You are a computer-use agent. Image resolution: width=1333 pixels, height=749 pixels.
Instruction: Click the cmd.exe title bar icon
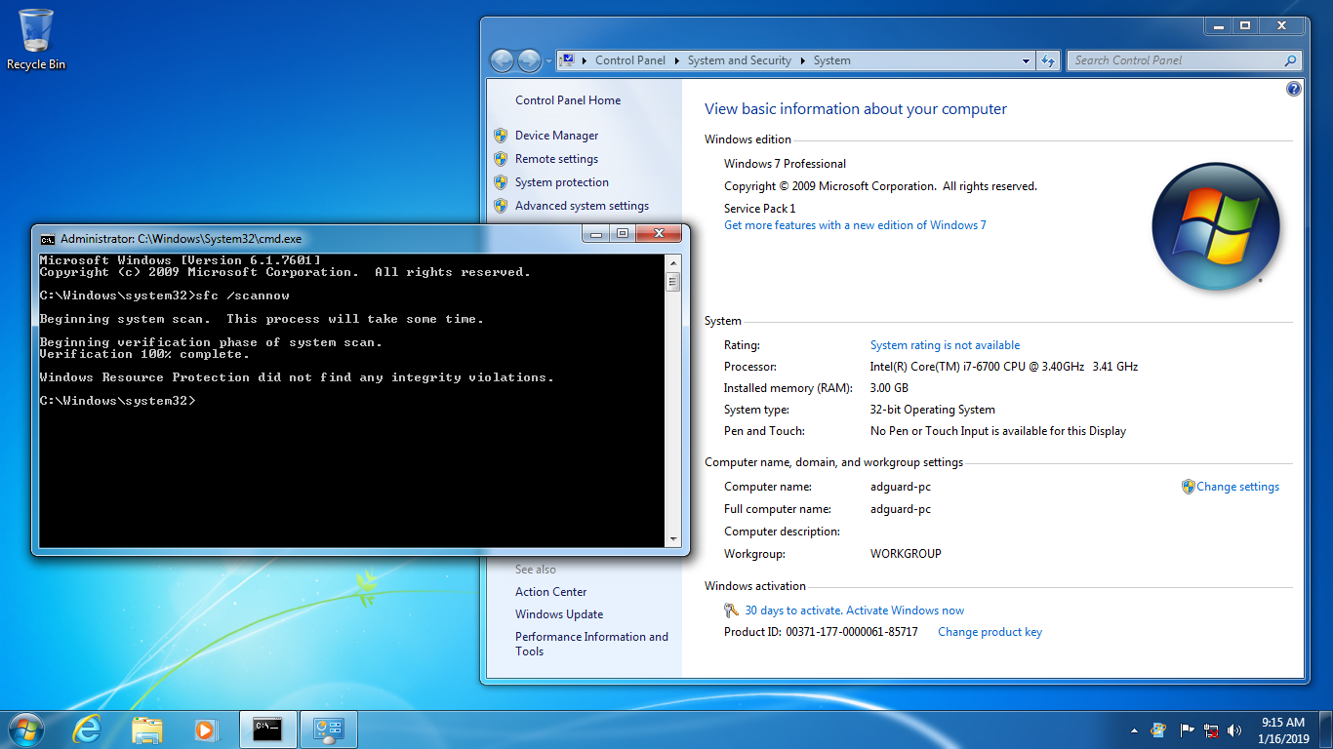click(x=47, y=239)
